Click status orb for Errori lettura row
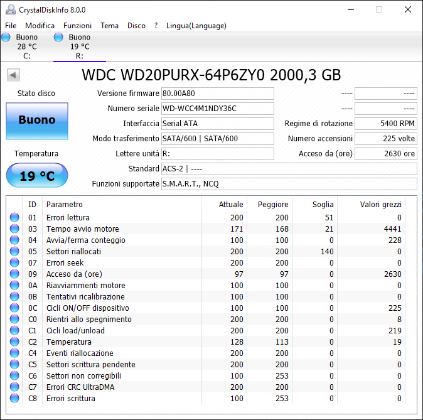This screenshot has width=423, height=420. click(x=14, y=217)
